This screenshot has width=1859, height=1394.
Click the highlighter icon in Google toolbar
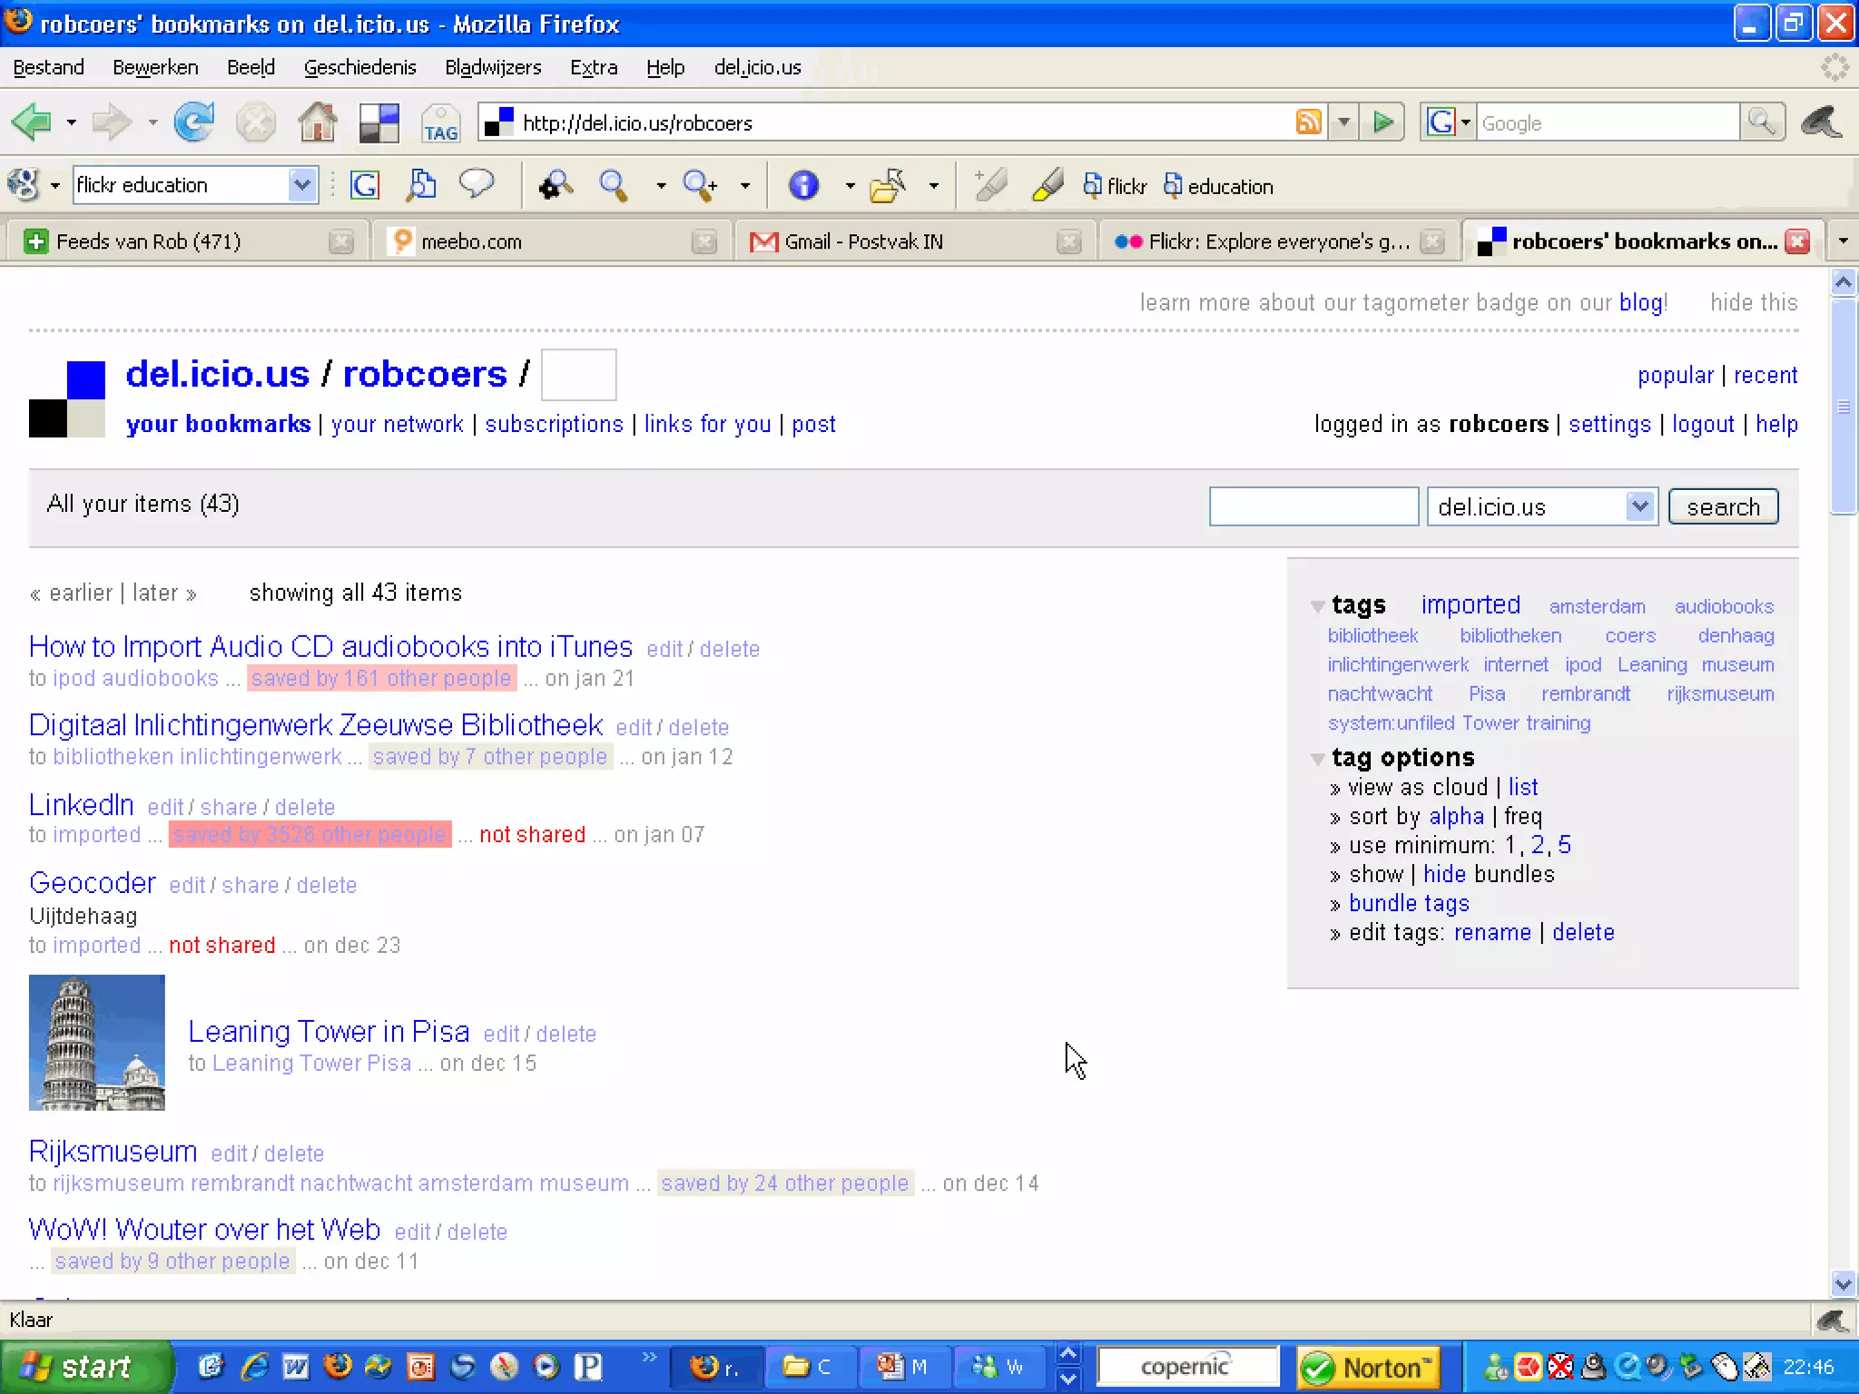click(1048, 185)
